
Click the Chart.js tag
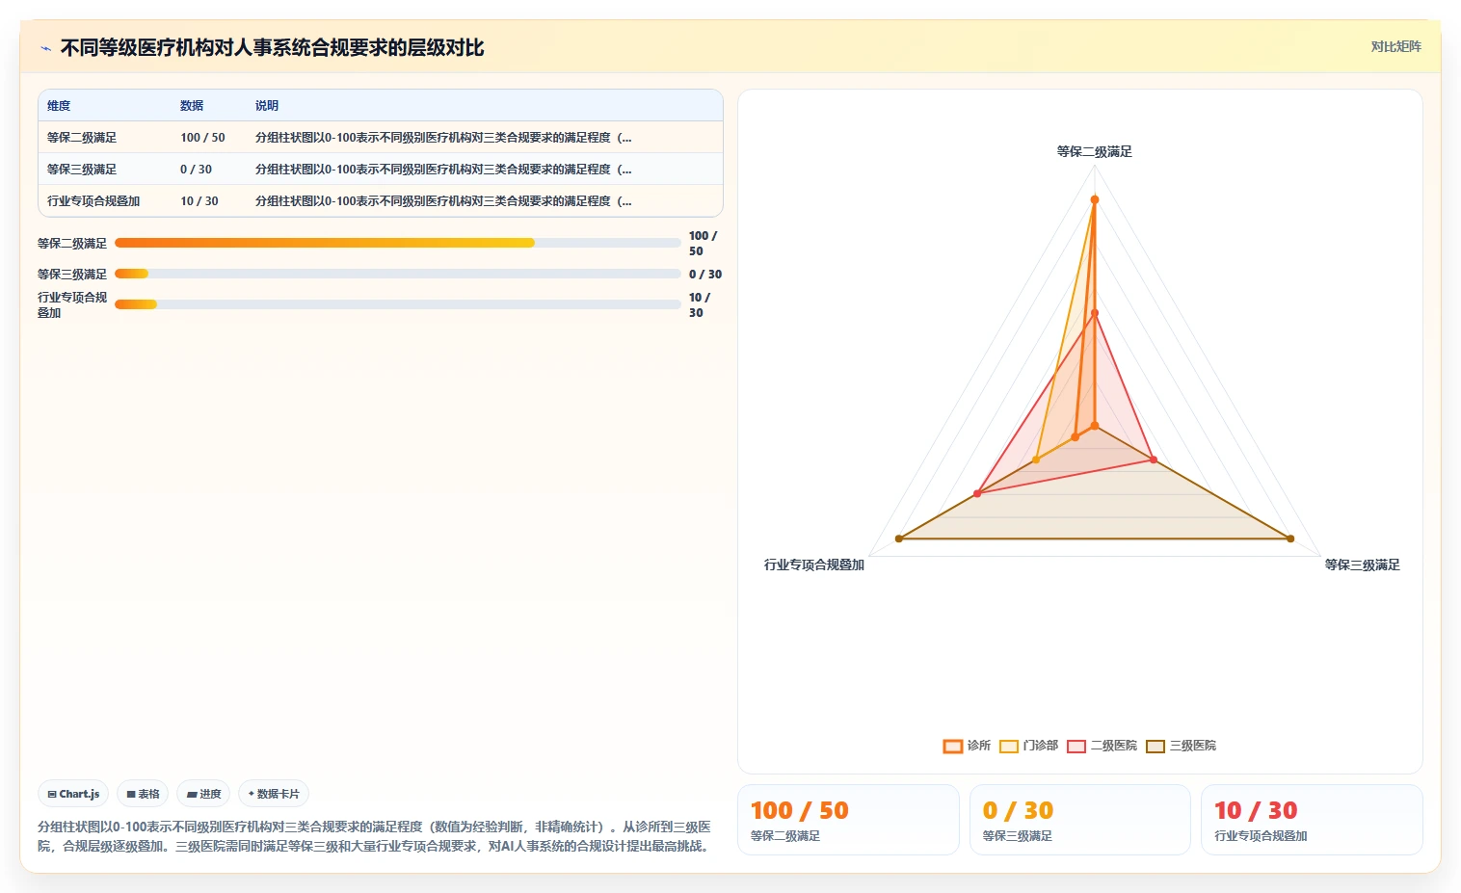[73, 794]
